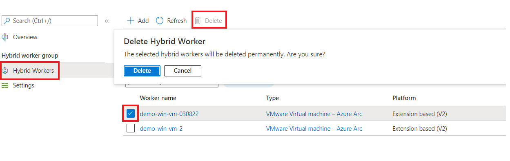Open the demo-win-vm-030822 worker link
The width and height of the screenshot is (510, 161).
pos(169,114)
